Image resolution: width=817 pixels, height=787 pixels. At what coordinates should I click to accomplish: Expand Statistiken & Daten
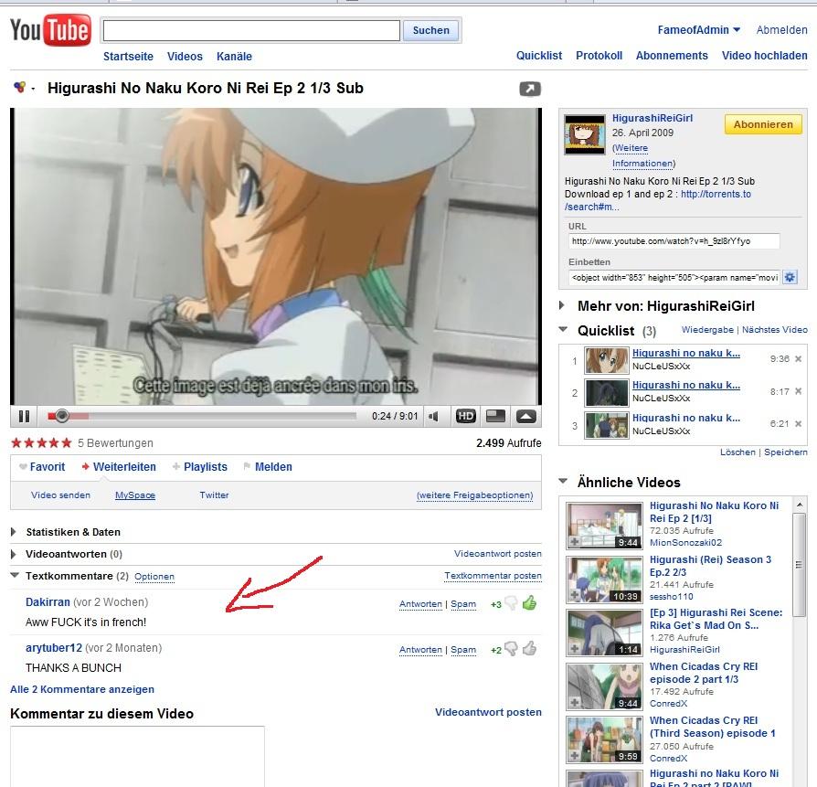(x=14, y=532)
